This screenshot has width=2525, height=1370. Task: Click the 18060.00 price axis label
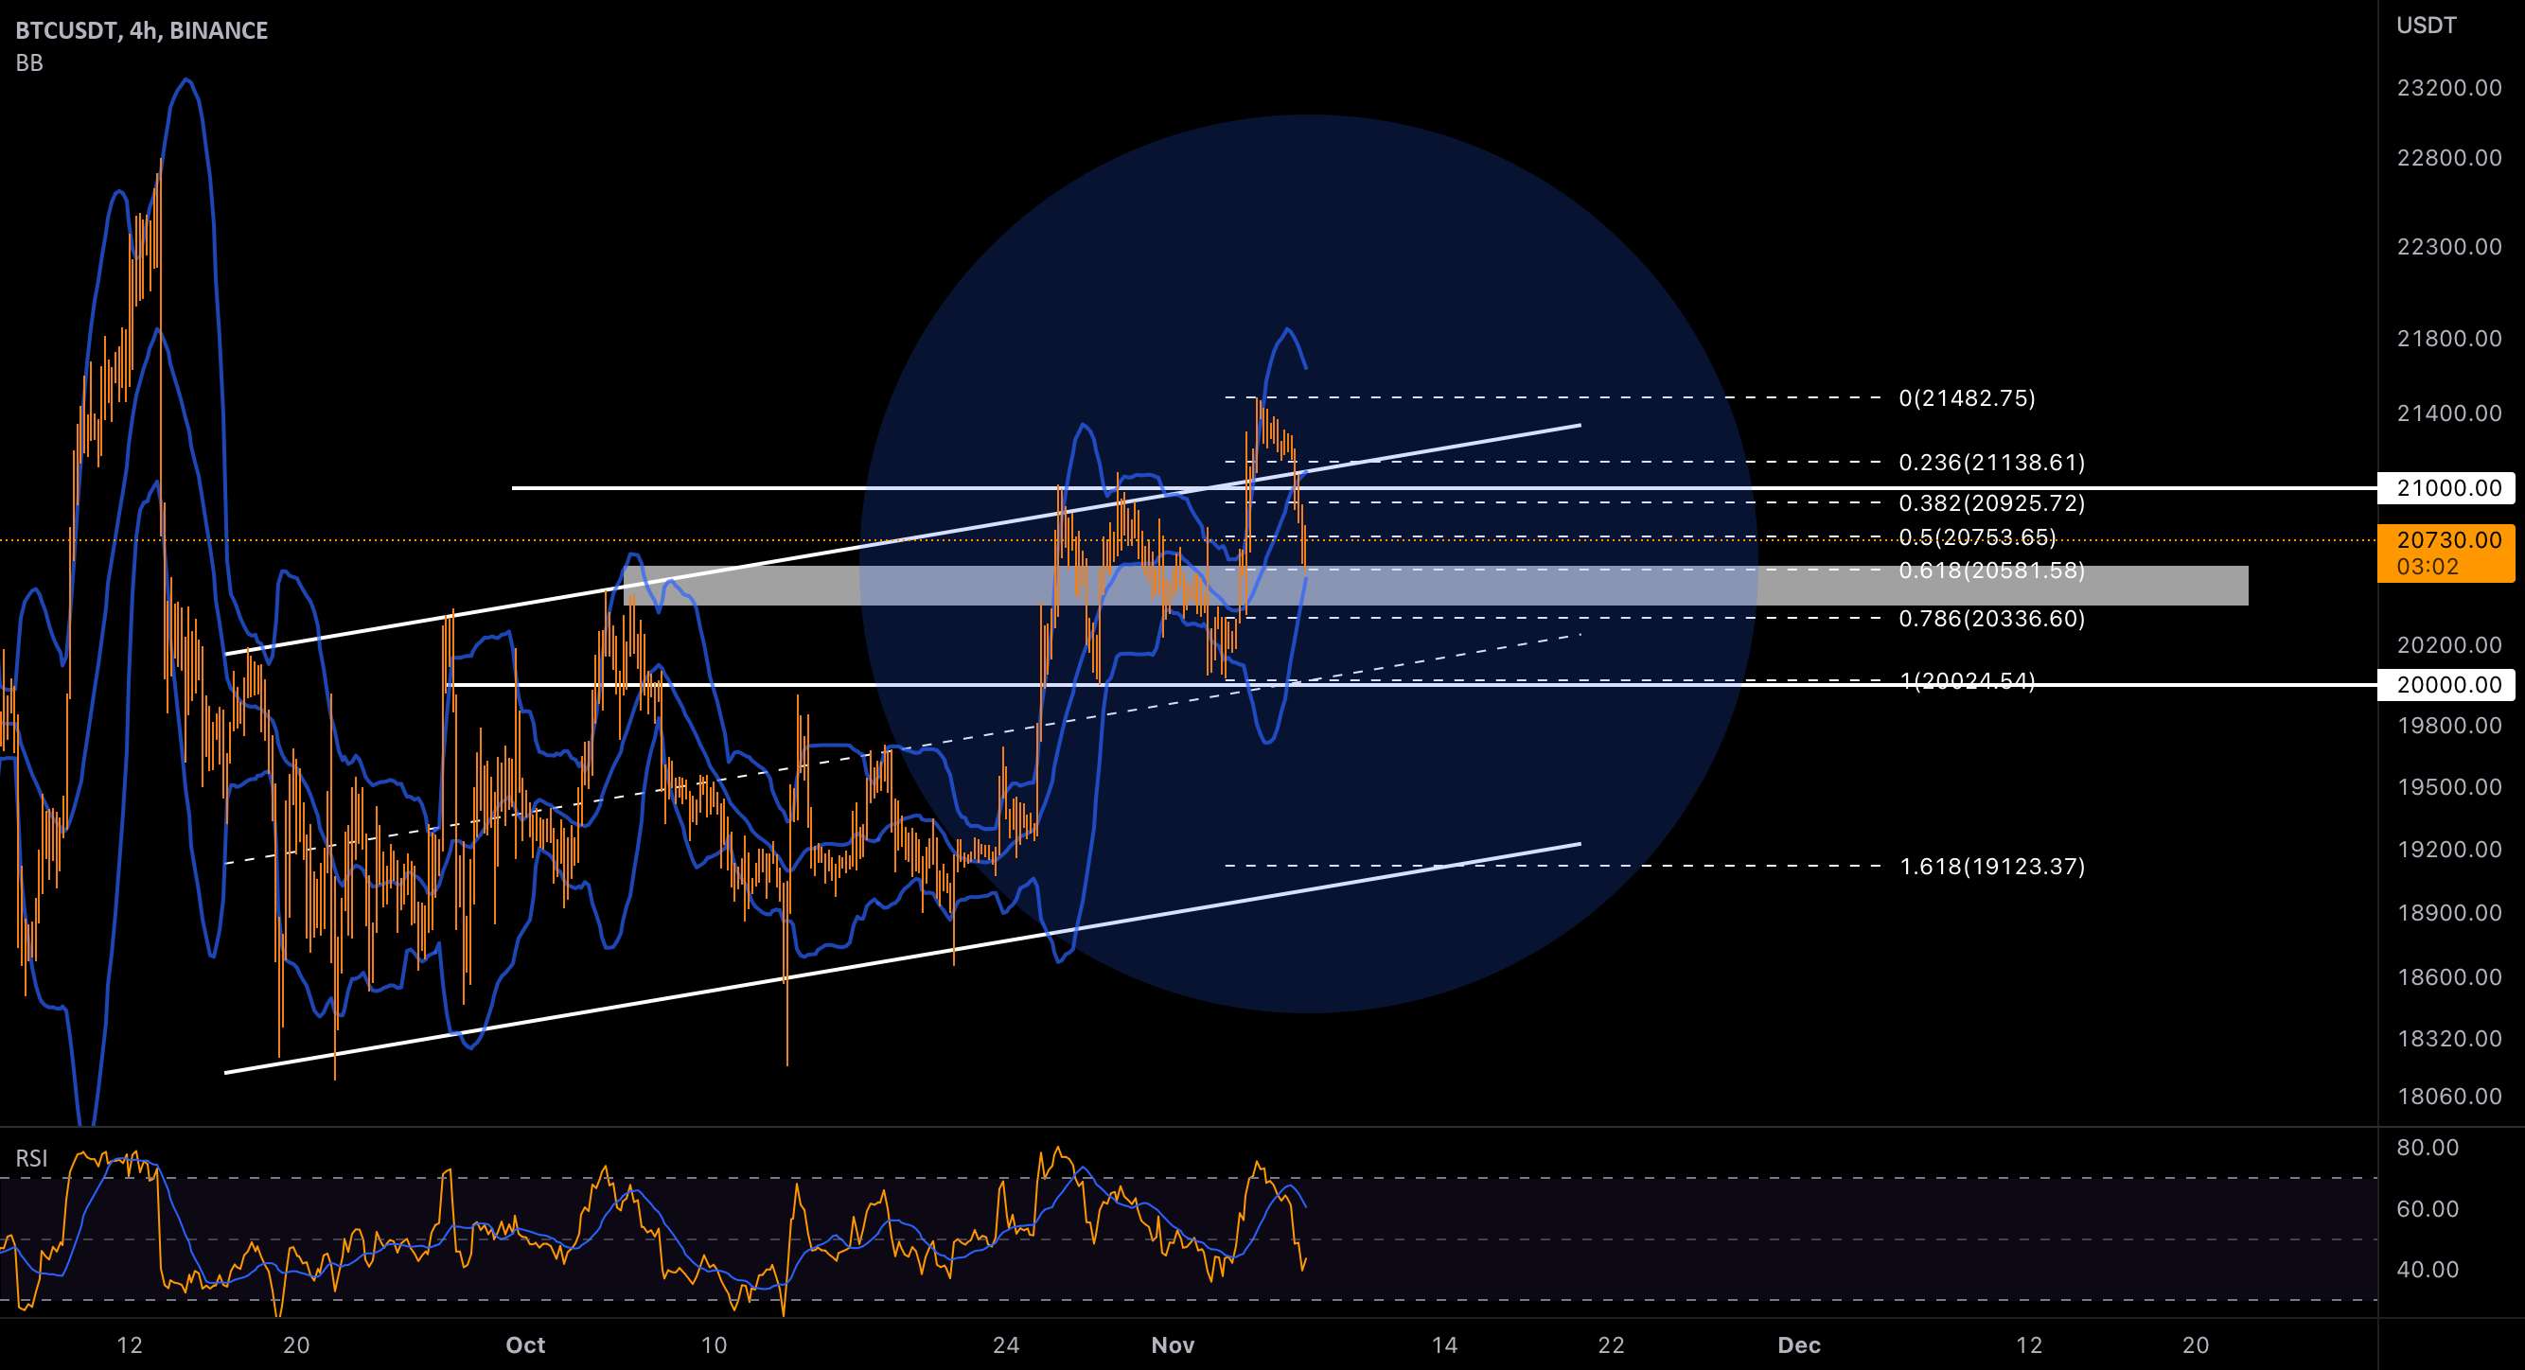point(2449,1097)
